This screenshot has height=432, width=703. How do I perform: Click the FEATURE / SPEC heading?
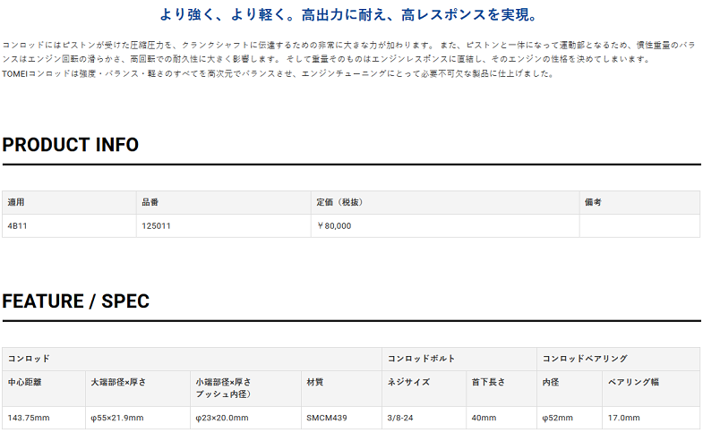click(76, 301)
